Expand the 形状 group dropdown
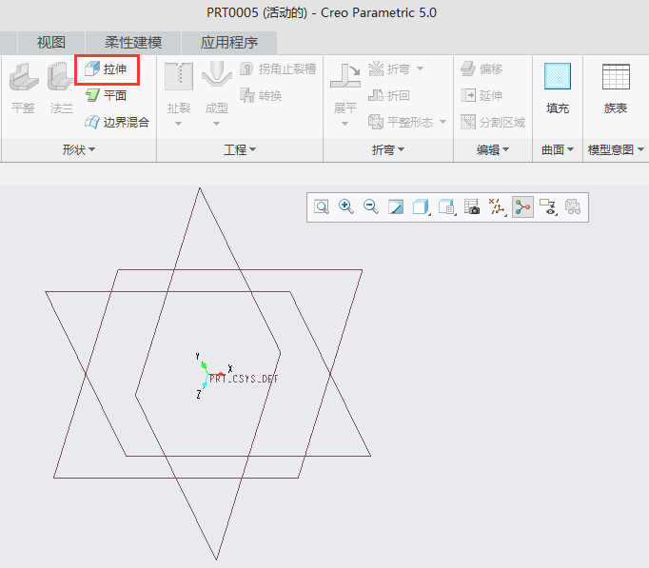The width and height of the screenshot is (649, 568). 79,150
